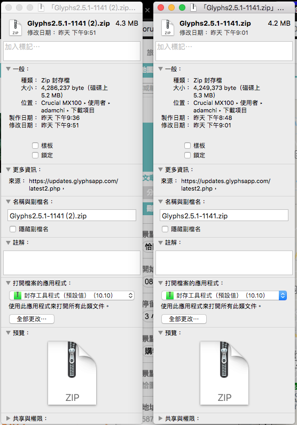Image resolution: width=297 pixels, height=425 pixels.
Task: Open 打開檔案的應用程式 dropdown in right window
Action: (x=224, y=295)
